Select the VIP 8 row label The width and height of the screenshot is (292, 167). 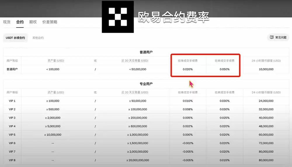pos(12,160)
